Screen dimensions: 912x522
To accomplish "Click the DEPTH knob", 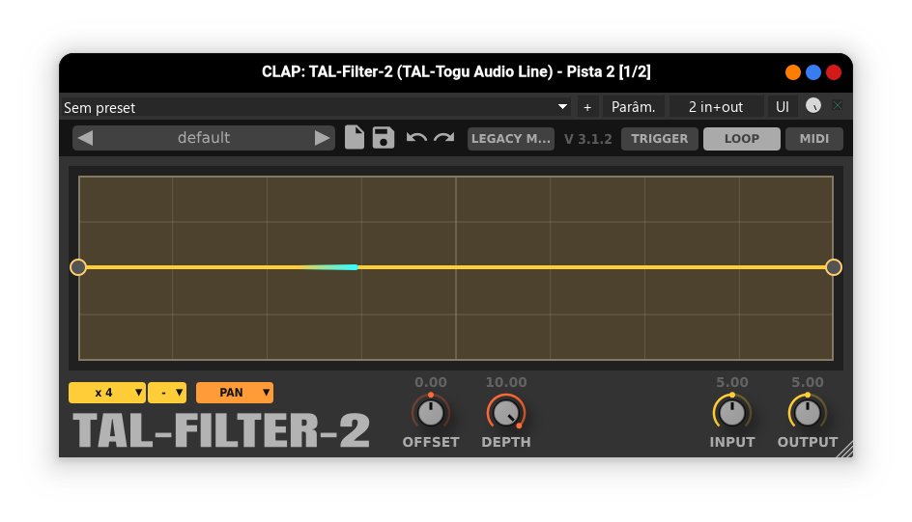I will click(x=506, y=412).
